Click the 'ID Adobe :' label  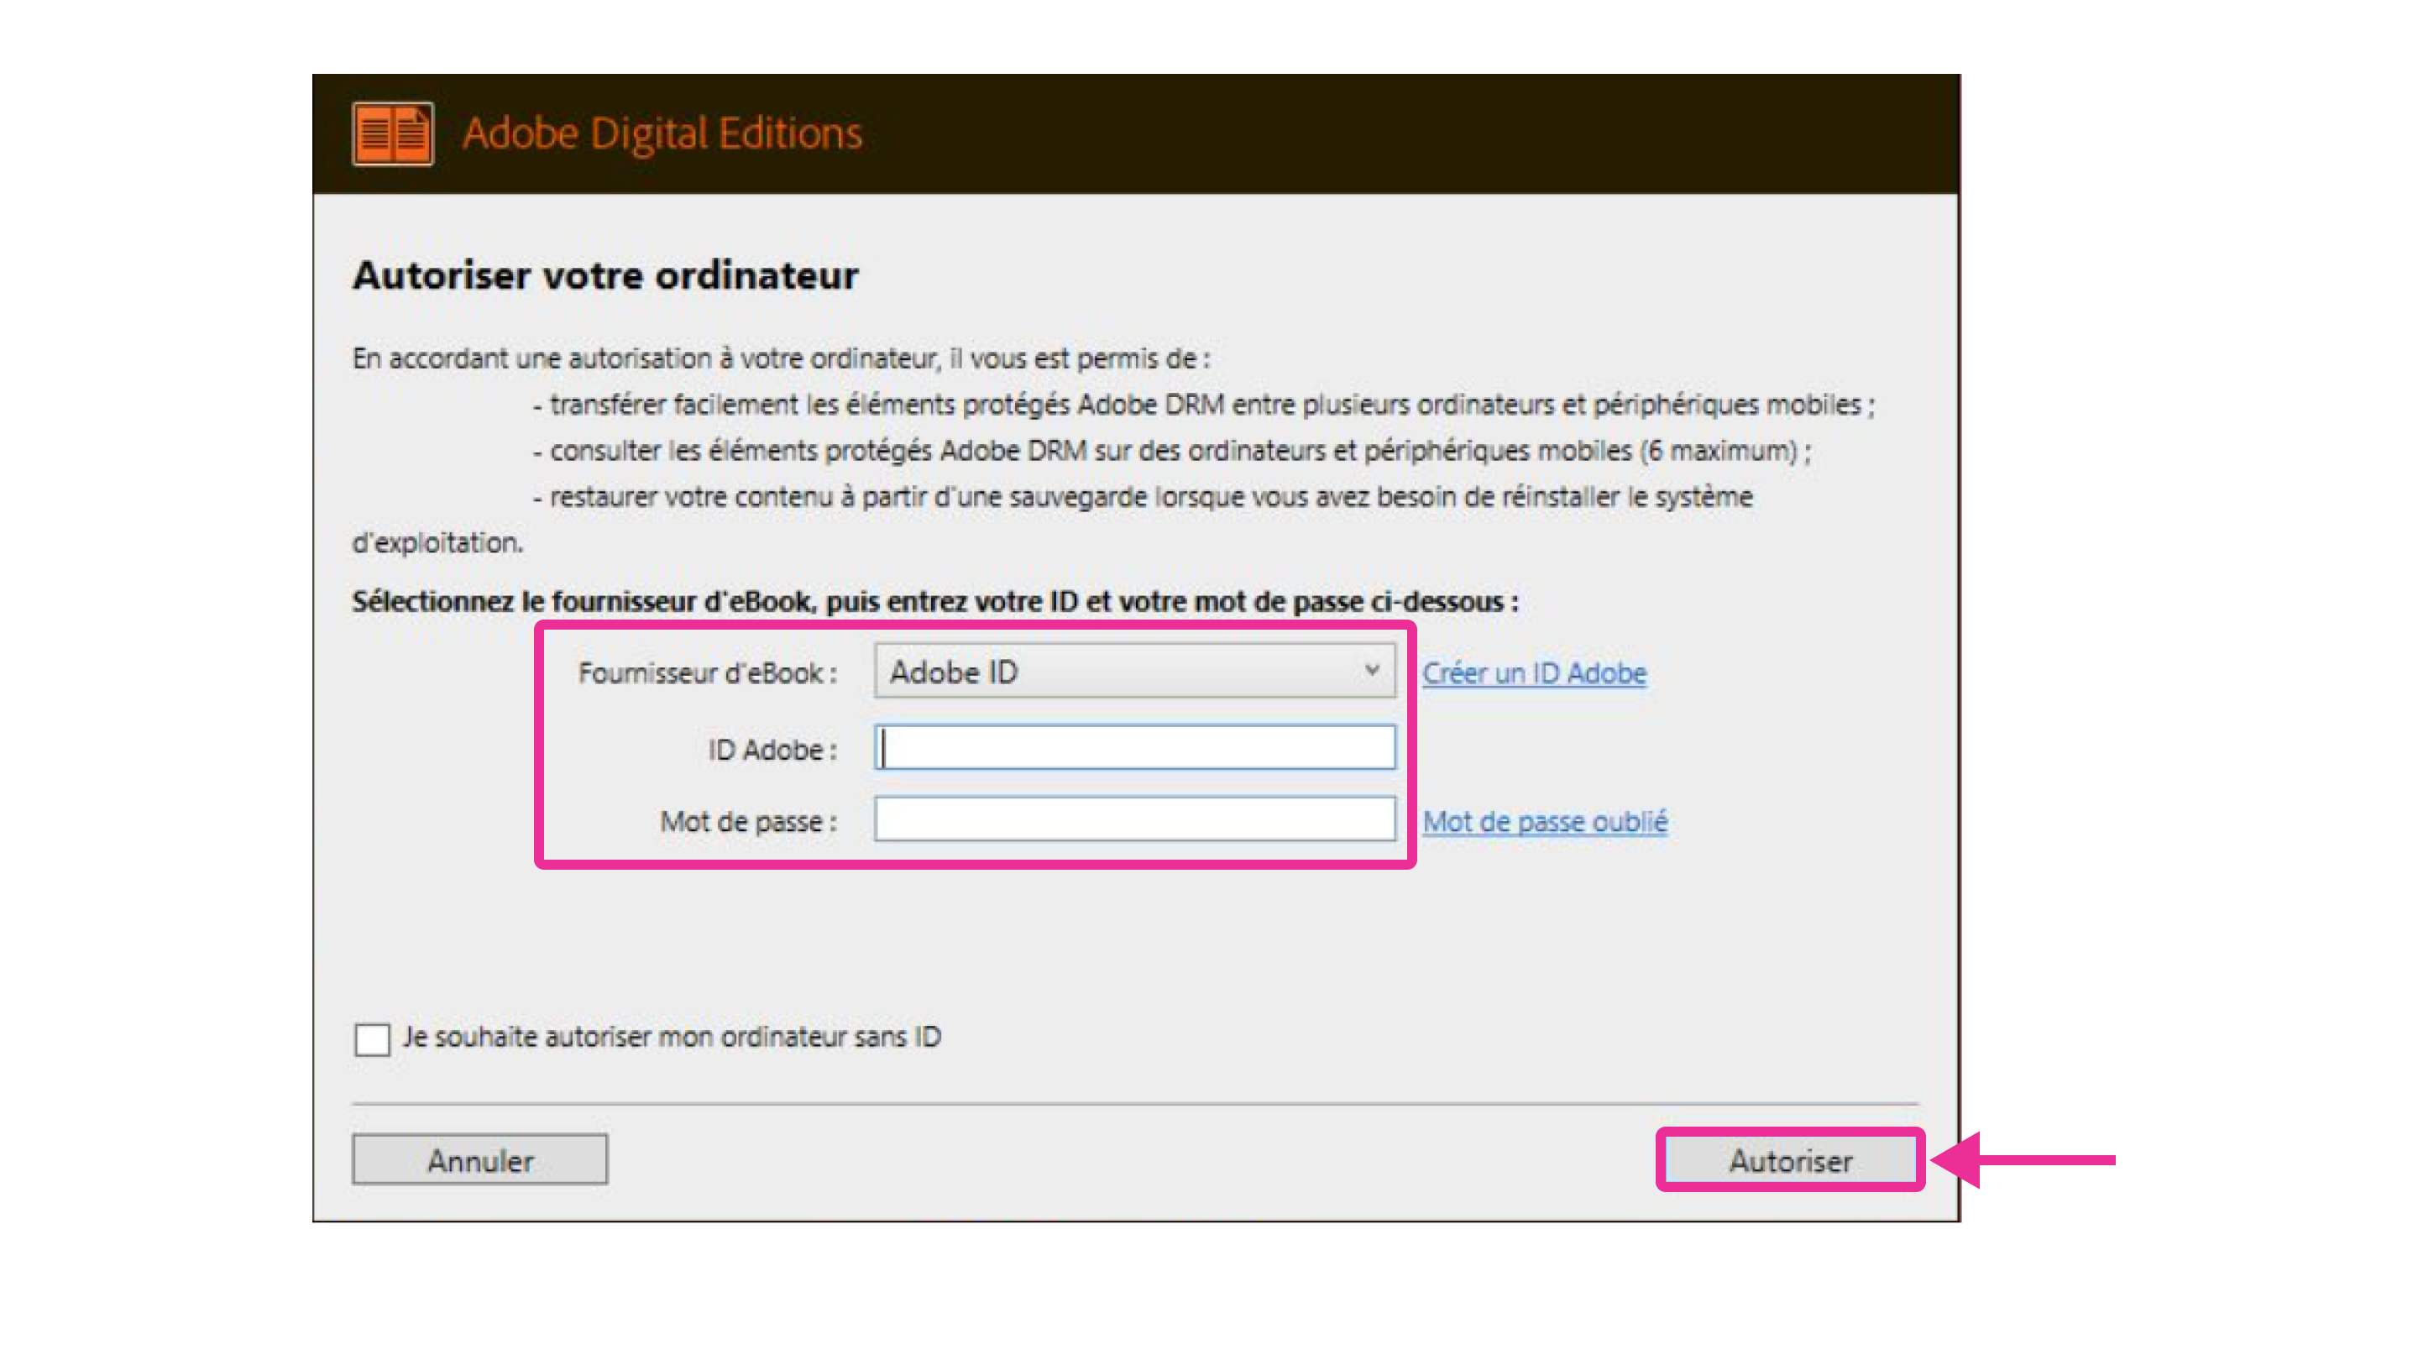click(772, 750)
